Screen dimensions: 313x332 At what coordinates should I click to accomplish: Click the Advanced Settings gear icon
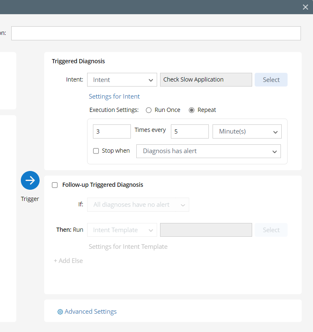(x=60, y=312)
